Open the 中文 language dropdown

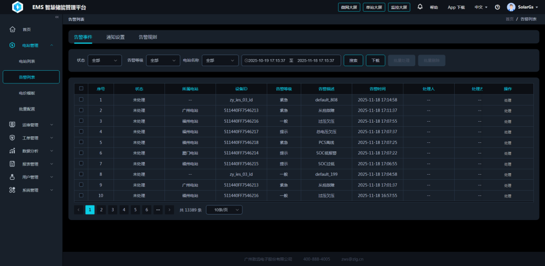pos(481,7)
